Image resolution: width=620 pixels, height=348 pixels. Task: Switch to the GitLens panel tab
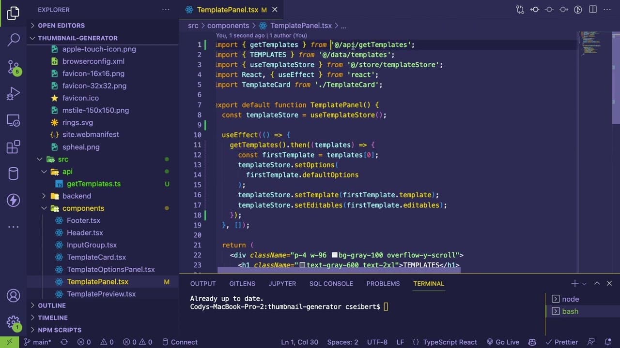(x=242, y=284)
